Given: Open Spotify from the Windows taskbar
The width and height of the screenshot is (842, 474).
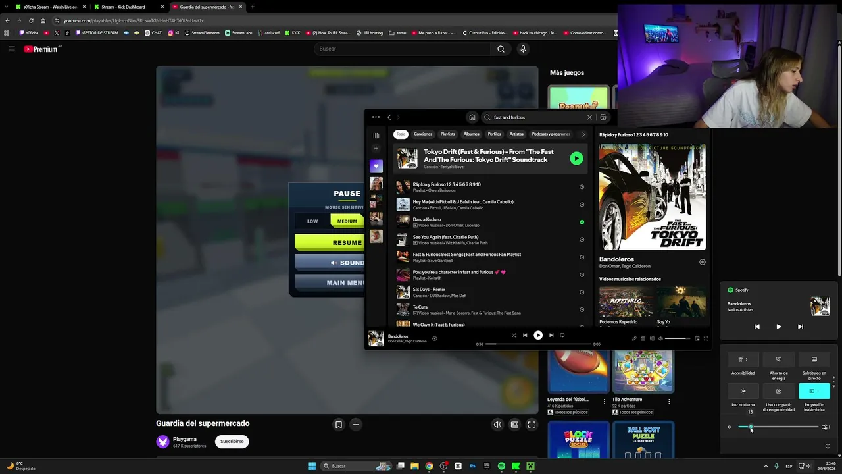Looking at the screenshot, I should 501,466.
